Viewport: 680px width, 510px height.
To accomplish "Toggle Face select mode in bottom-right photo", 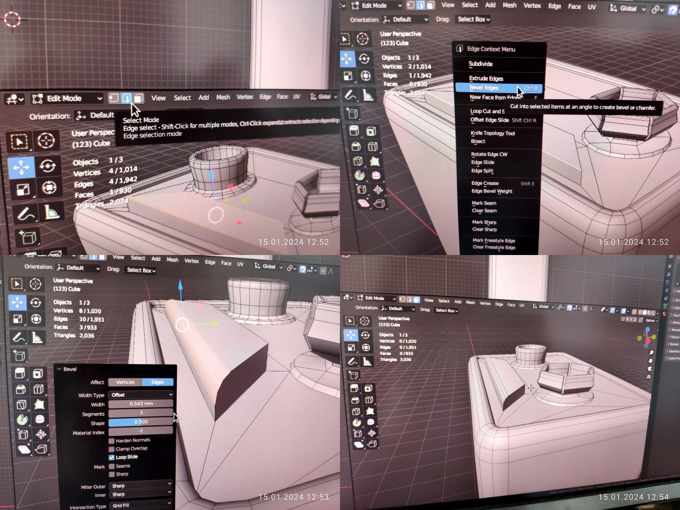I will [416, 300].
